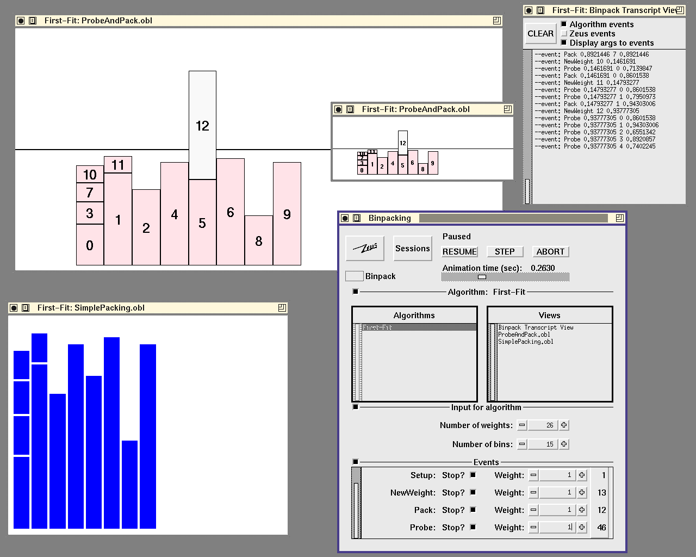Toggle Algorithm events checkbox

point(564,24)
